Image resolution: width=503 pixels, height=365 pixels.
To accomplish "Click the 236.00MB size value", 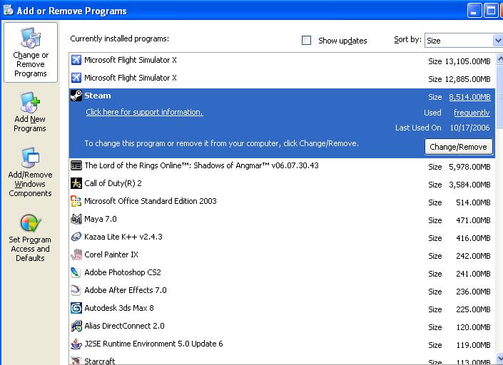I will point(473,292).
